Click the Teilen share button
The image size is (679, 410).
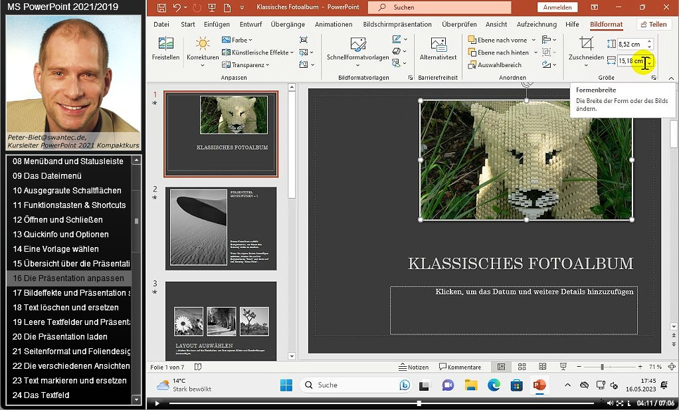point(653,25)
